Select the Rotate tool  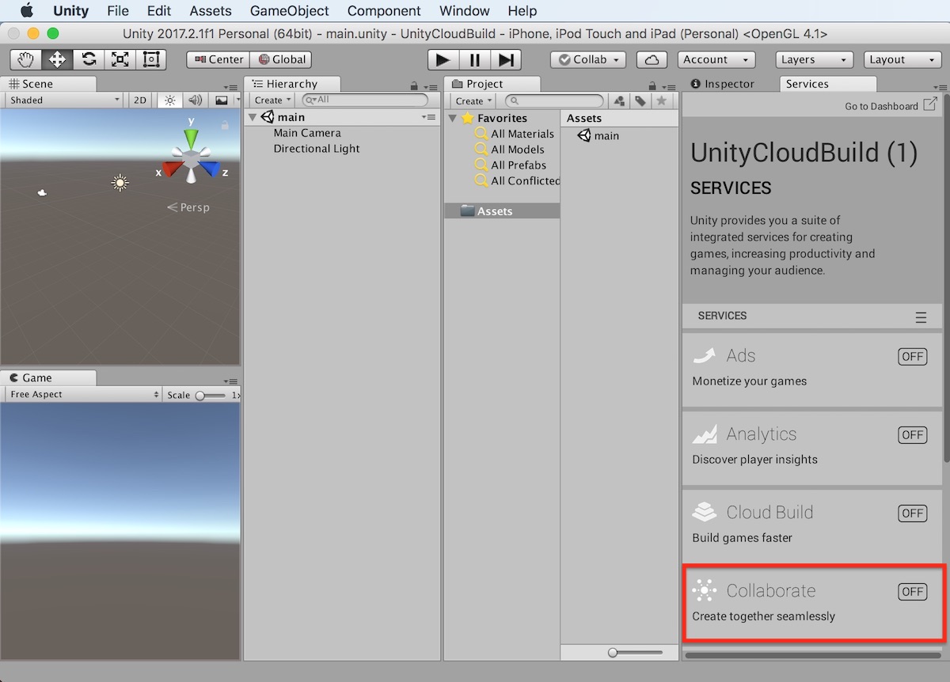tap(89, 59)
